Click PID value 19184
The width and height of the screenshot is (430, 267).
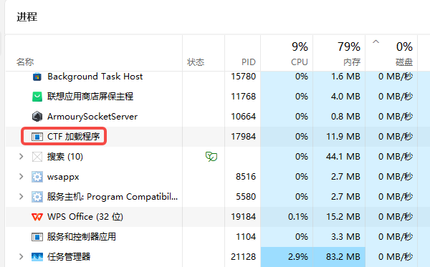(x=243, y=217)
